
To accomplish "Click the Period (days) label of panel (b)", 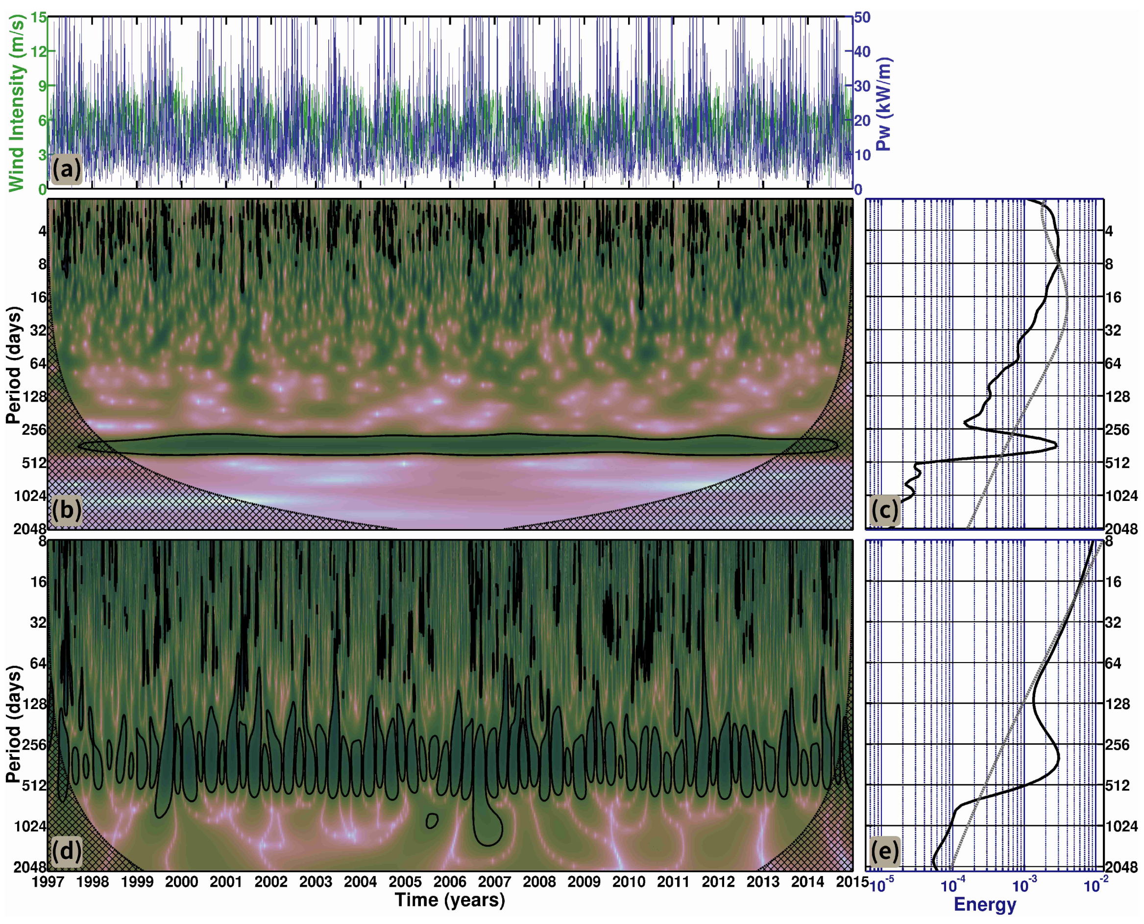I will (14, 365).
